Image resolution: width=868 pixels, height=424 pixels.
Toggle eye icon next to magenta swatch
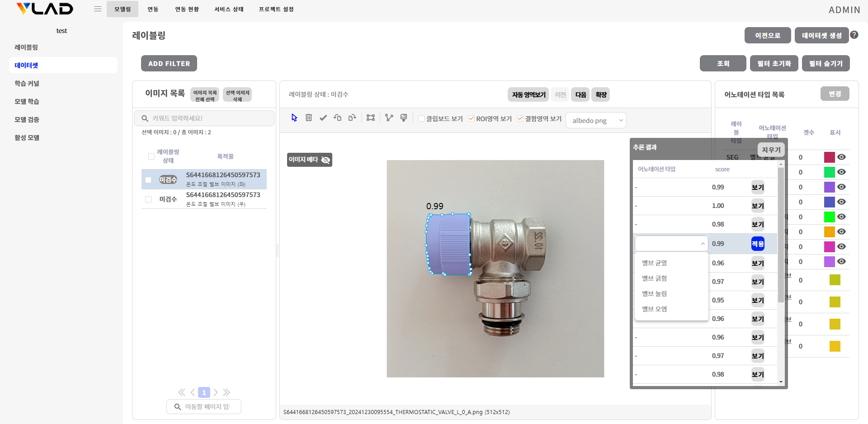click(841, 246)
